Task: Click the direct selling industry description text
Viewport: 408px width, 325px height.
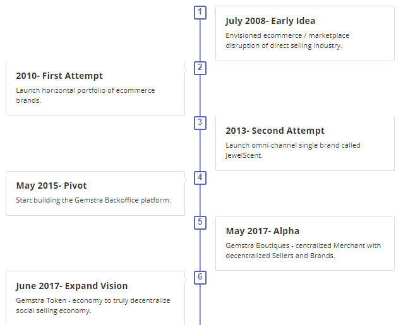Action: pos(287,40)
